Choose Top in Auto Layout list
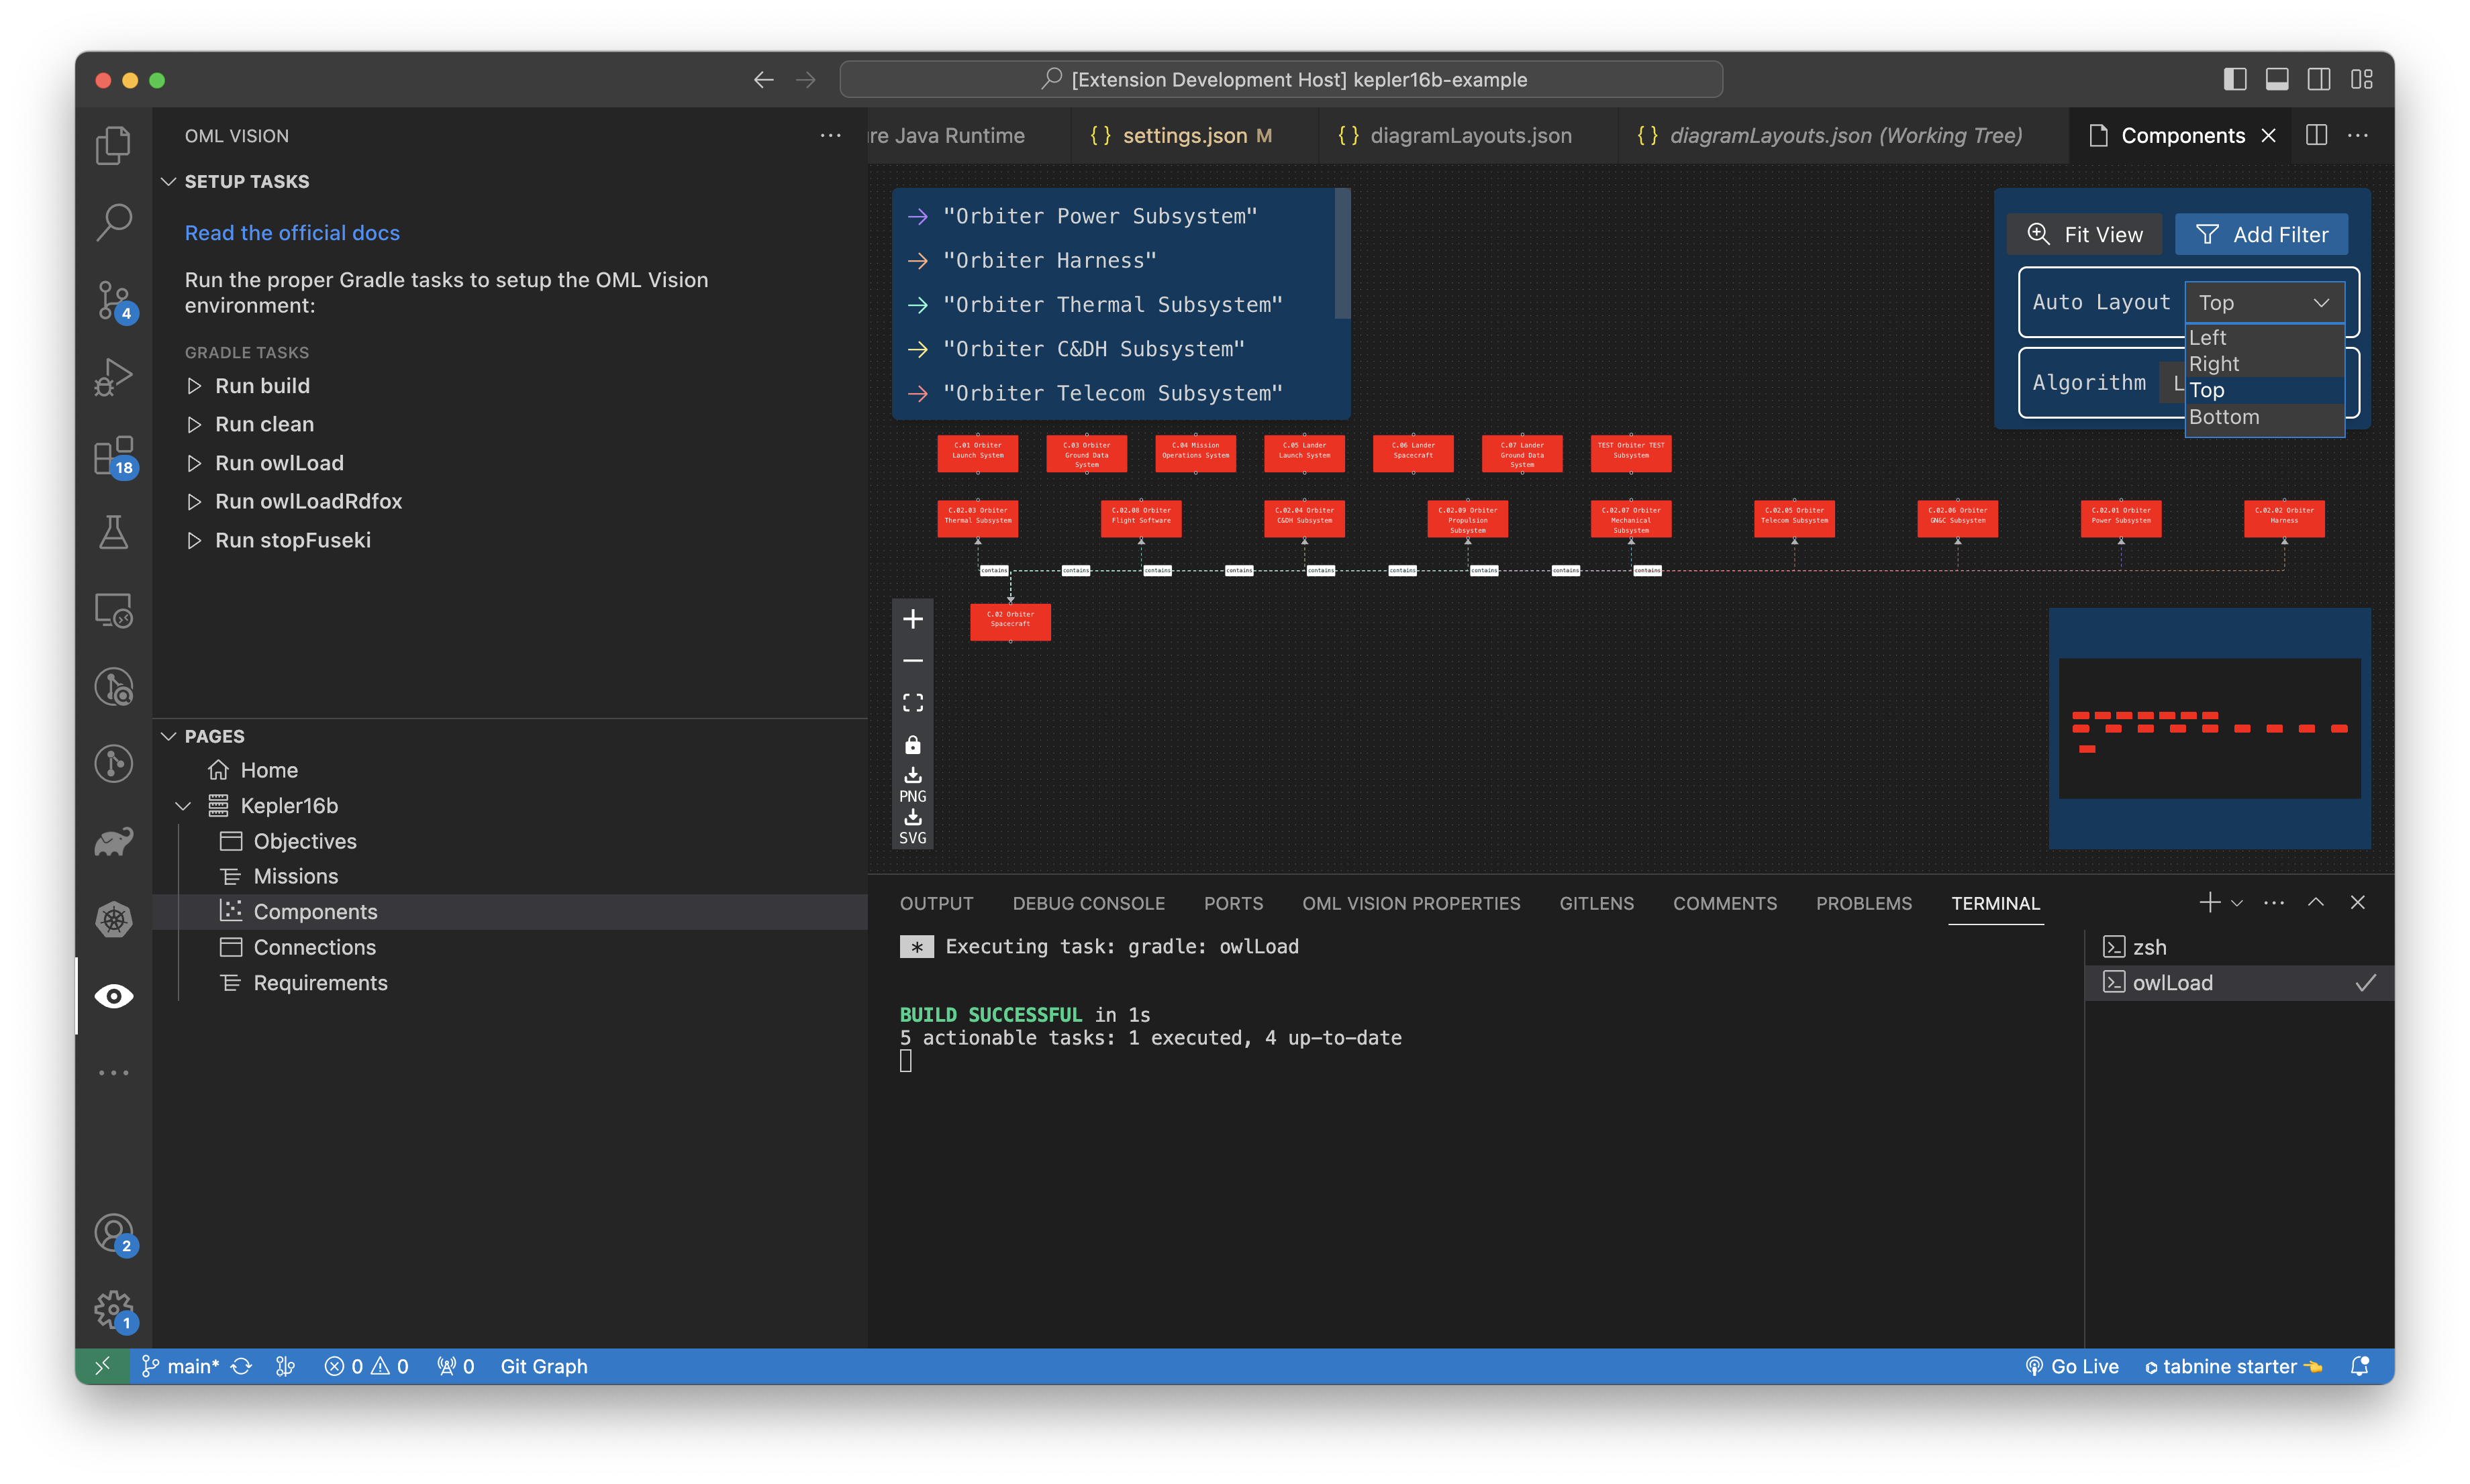The height and width of the screenshot is (1484, 2470). 2264,390
